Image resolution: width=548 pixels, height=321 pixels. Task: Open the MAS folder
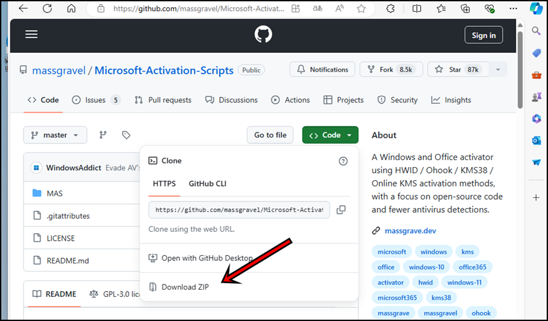pos(55,193)
